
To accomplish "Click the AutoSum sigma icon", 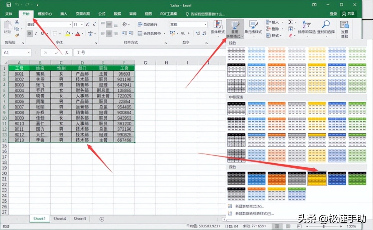I will coord(290,22).
